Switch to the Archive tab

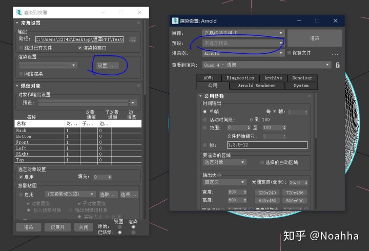273,78
